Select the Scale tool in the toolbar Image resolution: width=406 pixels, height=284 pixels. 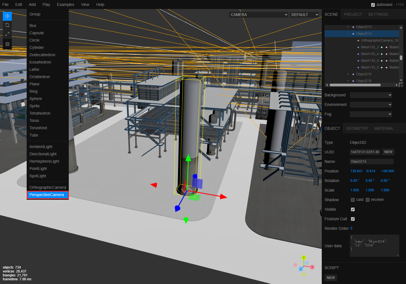coord(7,34)
